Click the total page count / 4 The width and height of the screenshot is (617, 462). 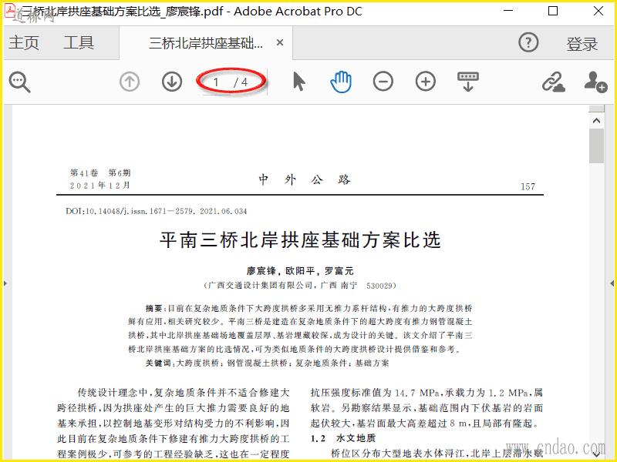coord(241,82)
